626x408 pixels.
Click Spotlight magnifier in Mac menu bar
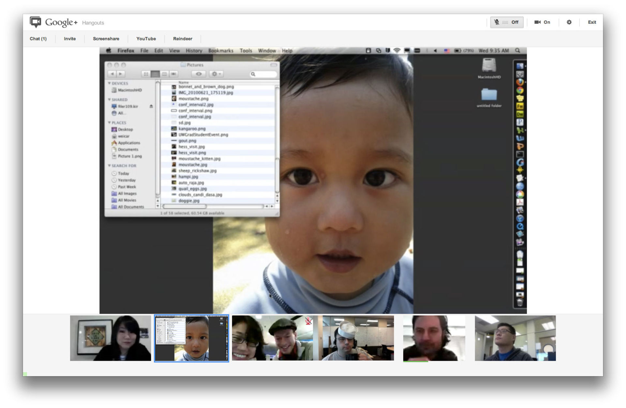click(x=517, y=50)
